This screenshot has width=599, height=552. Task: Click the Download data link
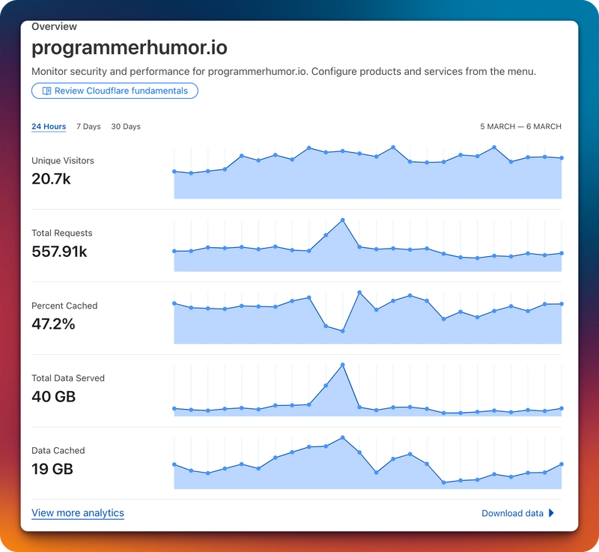(512, 513)
